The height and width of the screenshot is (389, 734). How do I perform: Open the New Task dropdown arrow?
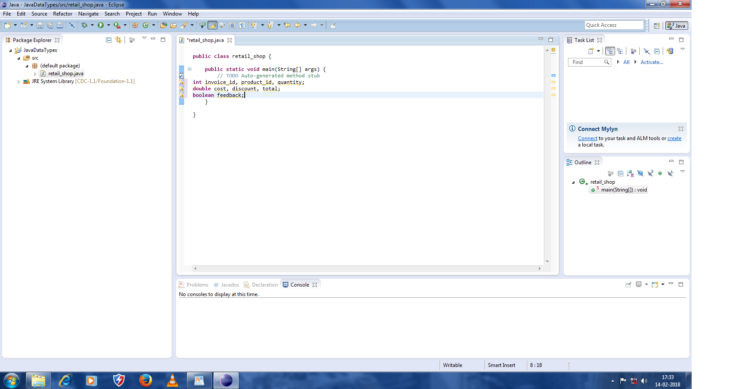[x=598, y=51]
